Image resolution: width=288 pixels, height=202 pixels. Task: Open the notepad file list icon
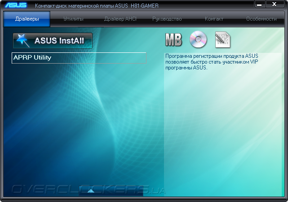[222, 40]
